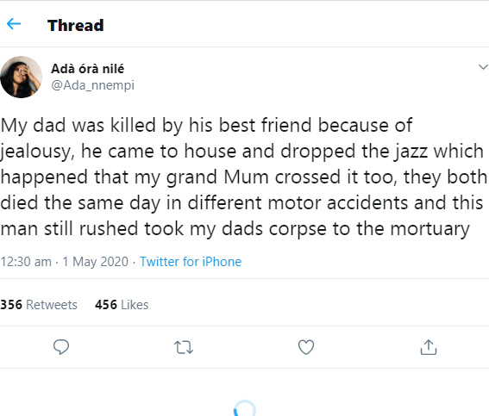Like the tweet with the heart icon

pyautogui.click(x=306, y=347)
